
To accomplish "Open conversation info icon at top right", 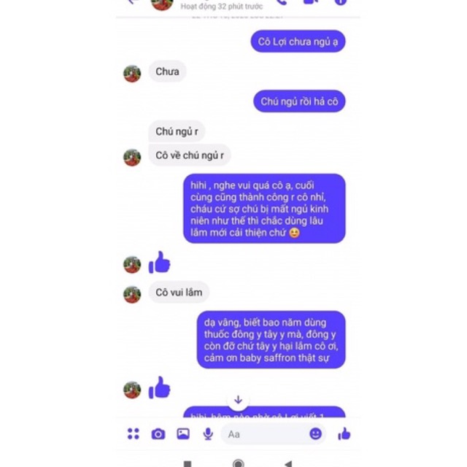I will point(341,2).
